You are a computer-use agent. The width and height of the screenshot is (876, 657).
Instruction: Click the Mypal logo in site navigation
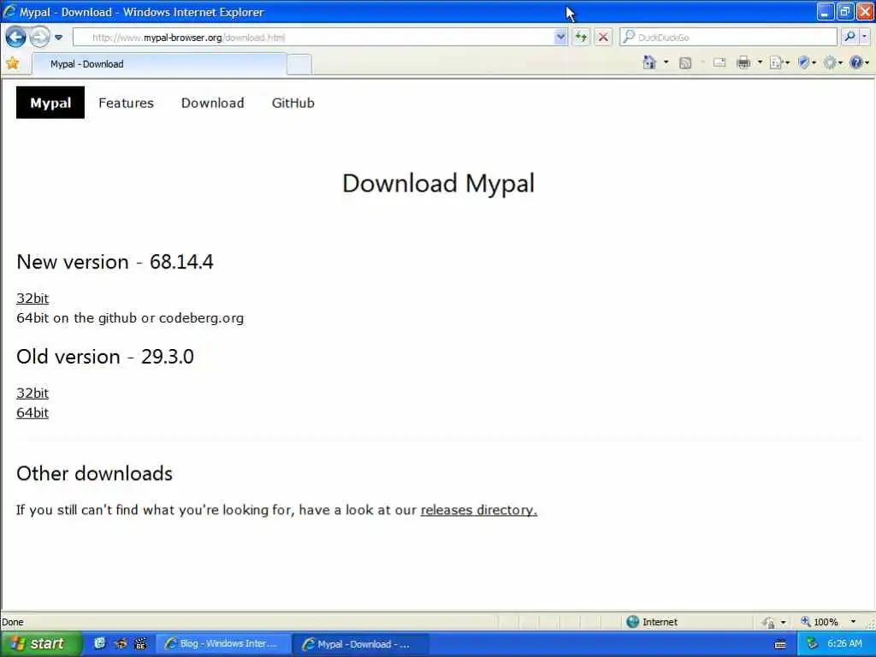50,103
